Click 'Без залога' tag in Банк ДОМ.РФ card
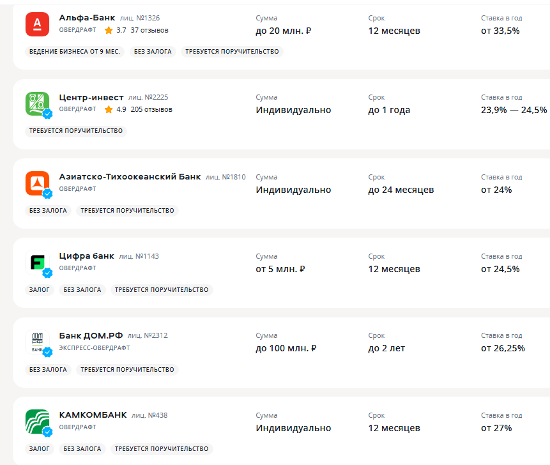 (x=48, y=369)
